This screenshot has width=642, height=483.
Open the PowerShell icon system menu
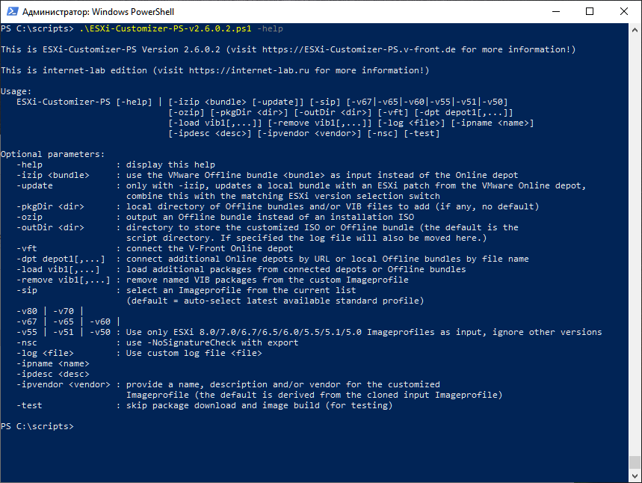click(12, 11)
